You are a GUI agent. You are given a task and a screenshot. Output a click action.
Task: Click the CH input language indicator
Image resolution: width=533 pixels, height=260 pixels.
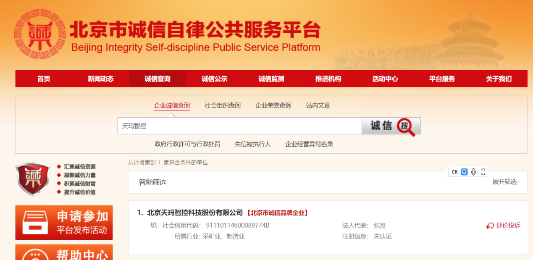tap(455, 172)
